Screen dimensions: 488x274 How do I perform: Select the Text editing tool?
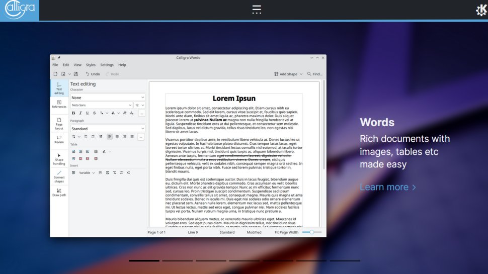[x=59, y=88]
